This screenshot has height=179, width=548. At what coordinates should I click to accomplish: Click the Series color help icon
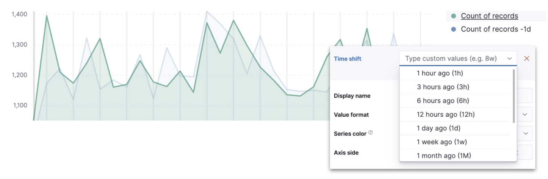pos(371,133)
